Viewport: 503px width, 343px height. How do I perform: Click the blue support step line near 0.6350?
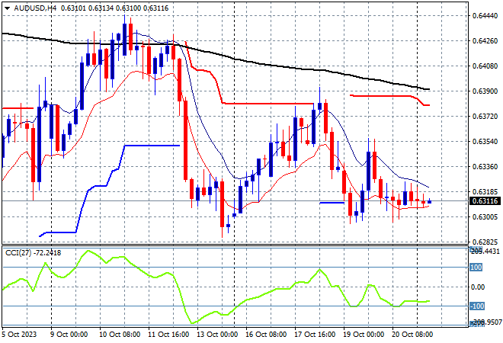[x=152, y=146]
